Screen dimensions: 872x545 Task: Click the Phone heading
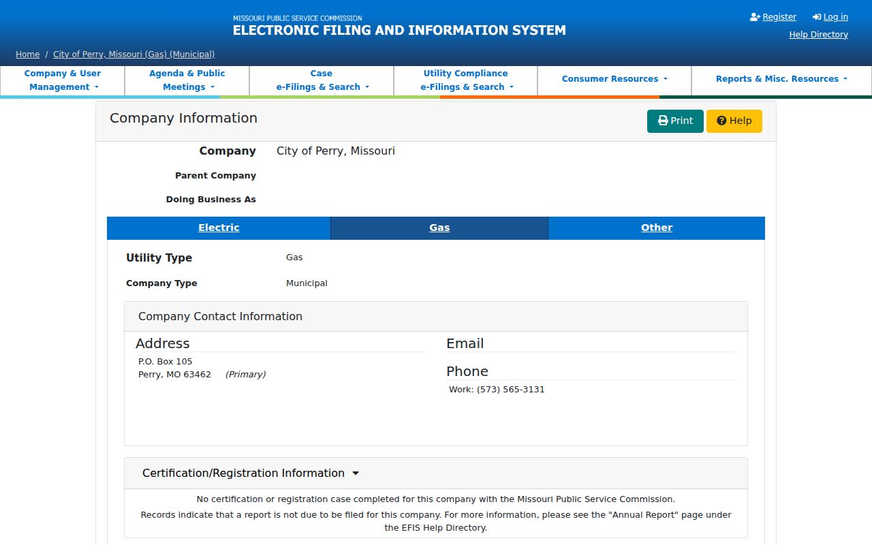pos(467,372)
